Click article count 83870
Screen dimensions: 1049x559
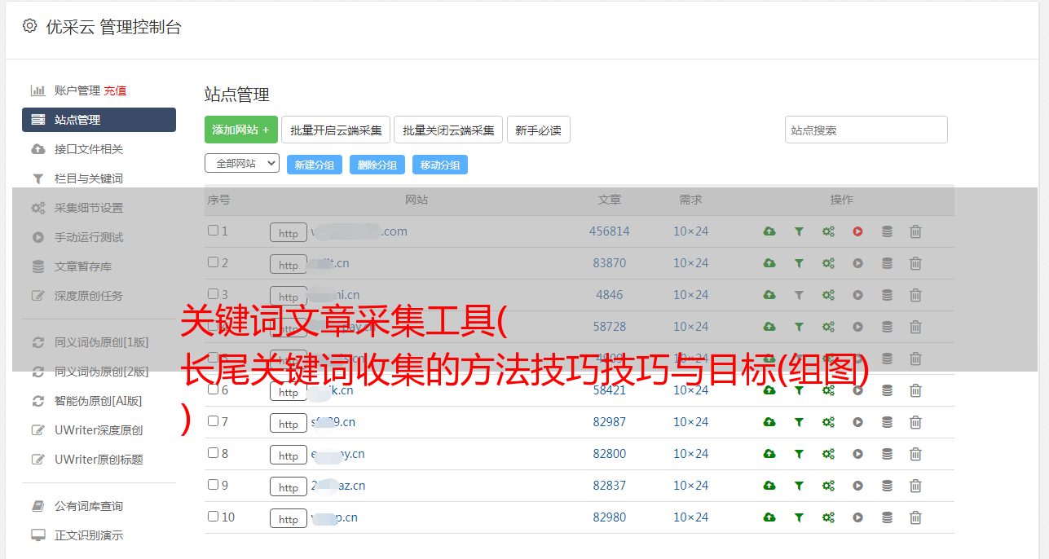point(610,263)
